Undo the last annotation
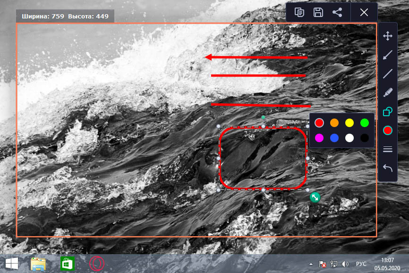The width and height of the screenshot is (409, 273). coord(388,168)
